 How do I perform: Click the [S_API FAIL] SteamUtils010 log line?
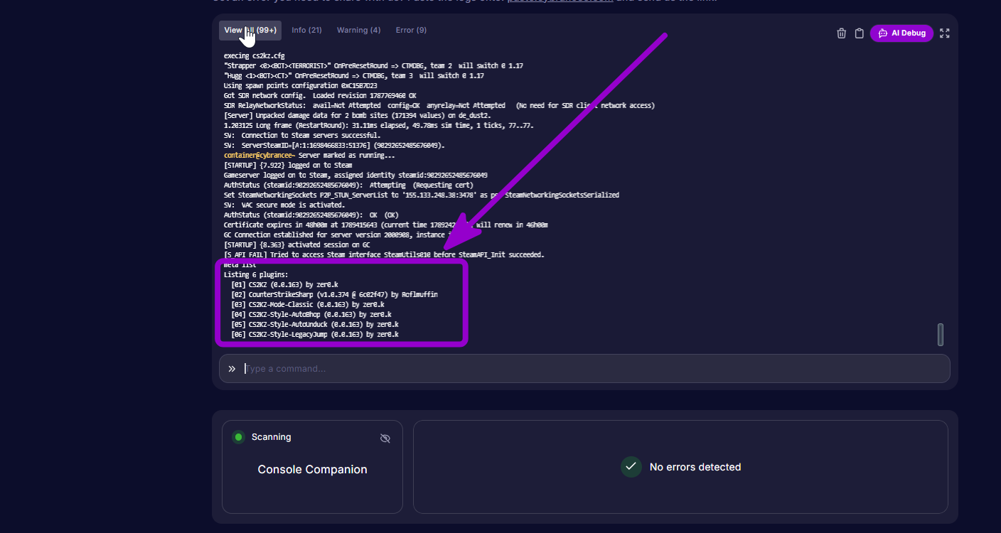384,254
